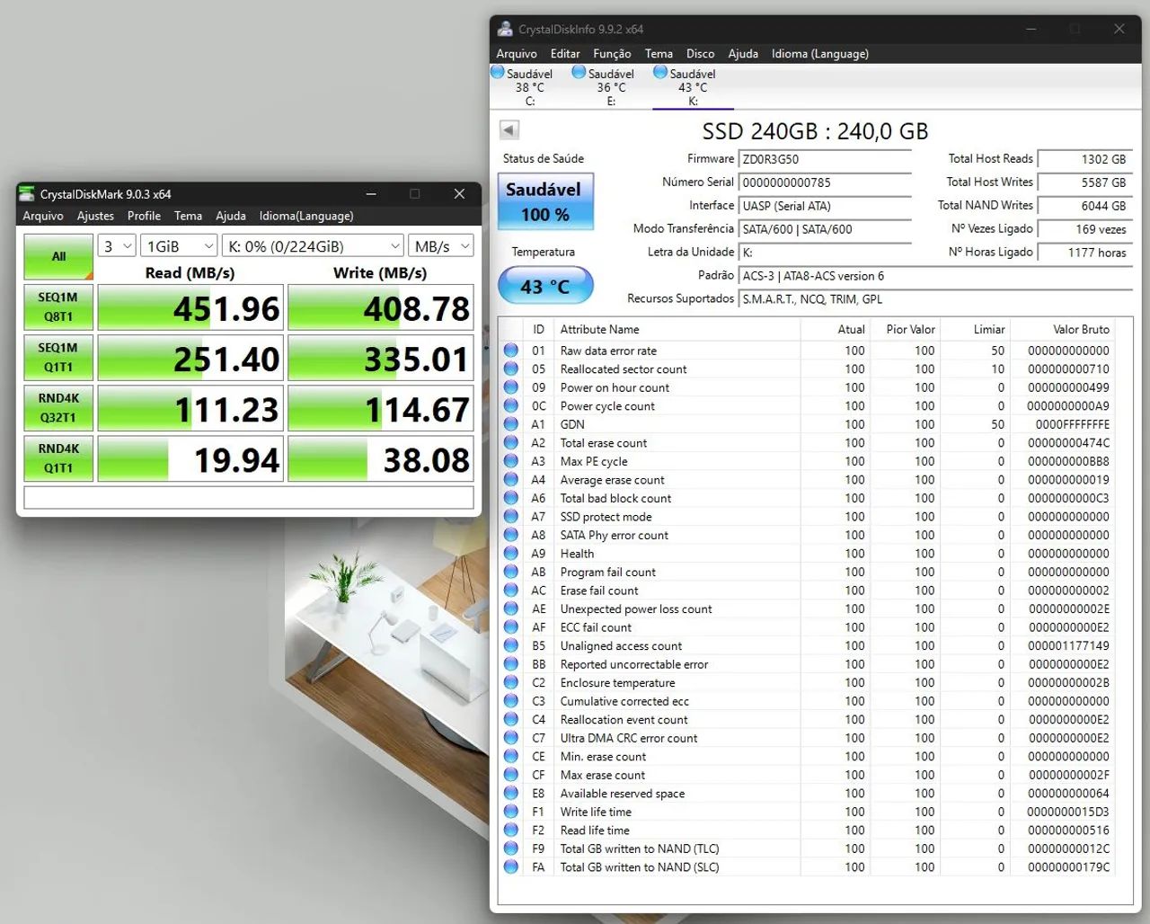This screenshot has width=1150, height=924.
Task: Click status orb for Program fail count
Action: coord(511,571)
